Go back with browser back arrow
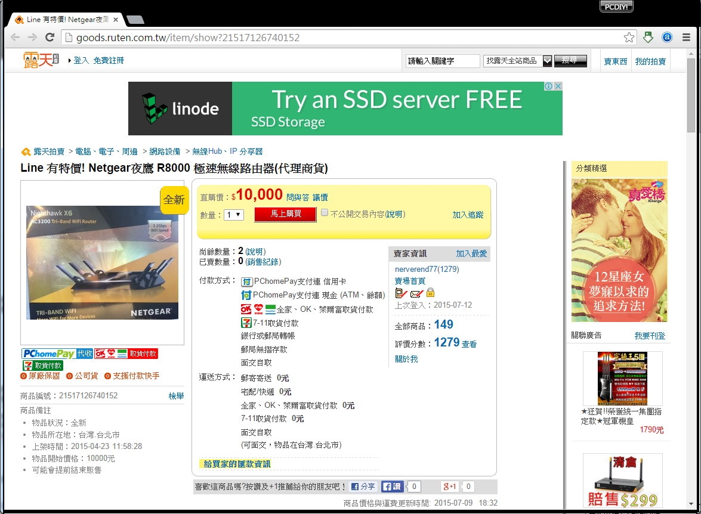The width and height of the screenshot is (701, 514). (15, 38)
